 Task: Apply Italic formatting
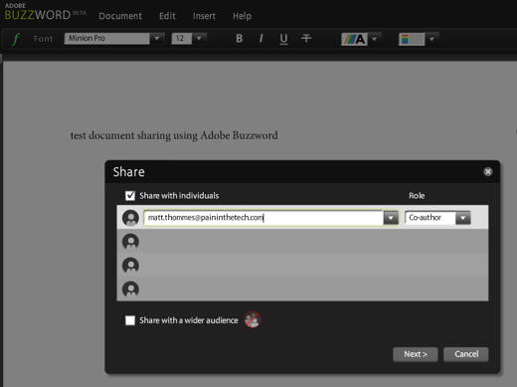(x=260, y=39)
